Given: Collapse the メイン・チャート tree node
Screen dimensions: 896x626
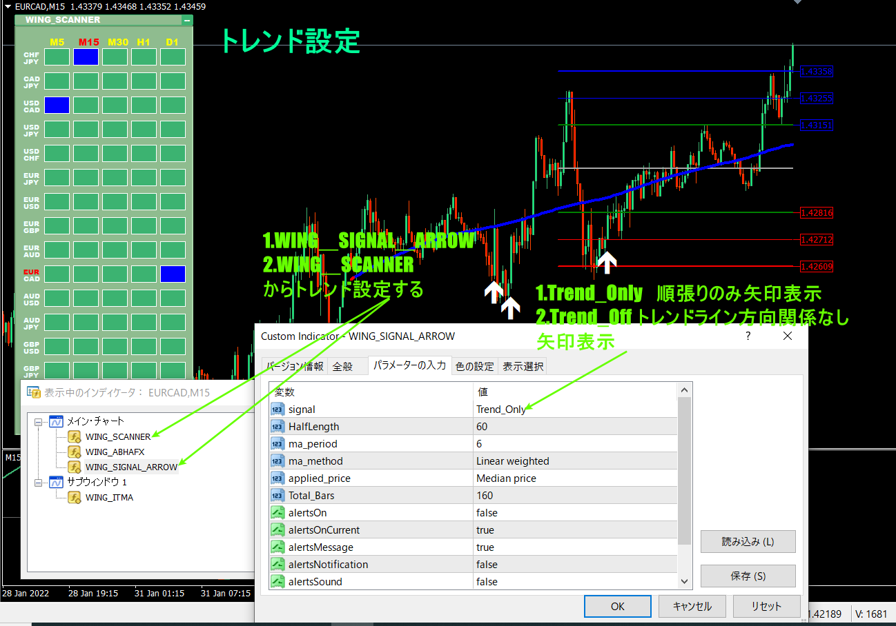Looking at the screenshot, I should pos(39,421).
